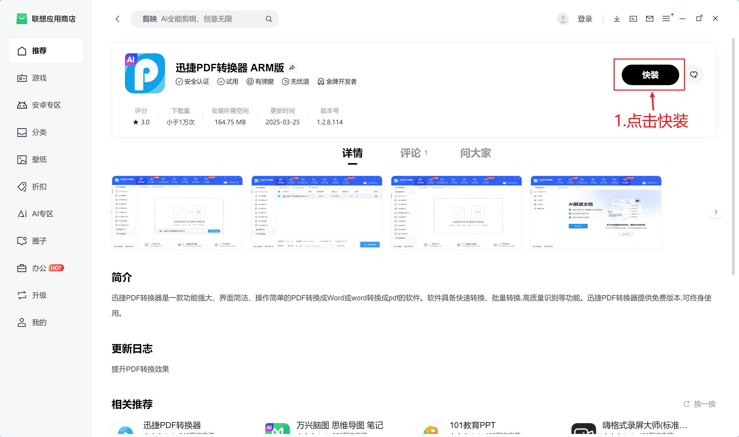Screen dimensions: 739x437
Task: Go back with the left arrow icon
Action: 118,19
